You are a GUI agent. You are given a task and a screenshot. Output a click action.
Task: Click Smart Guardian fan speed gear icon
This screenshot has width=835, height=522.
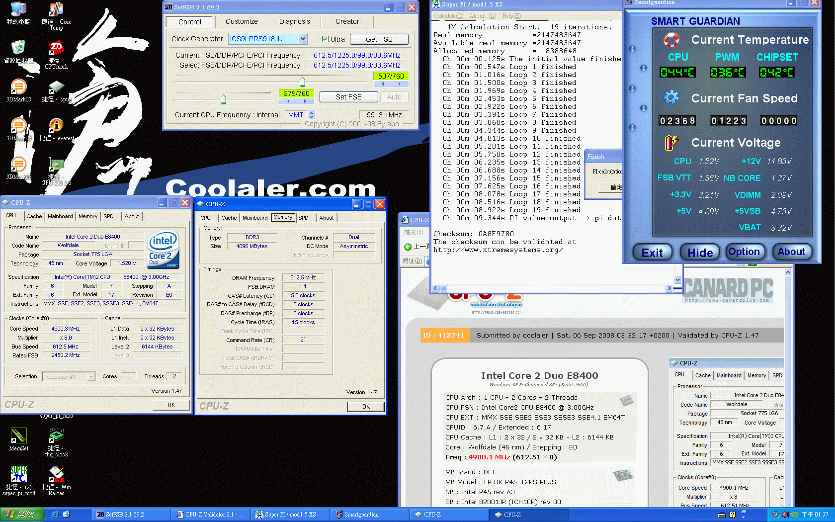(671, 97)
